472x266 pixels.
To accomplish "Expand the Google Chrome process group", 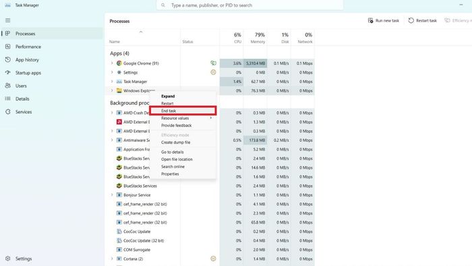I will pos(112,63).
